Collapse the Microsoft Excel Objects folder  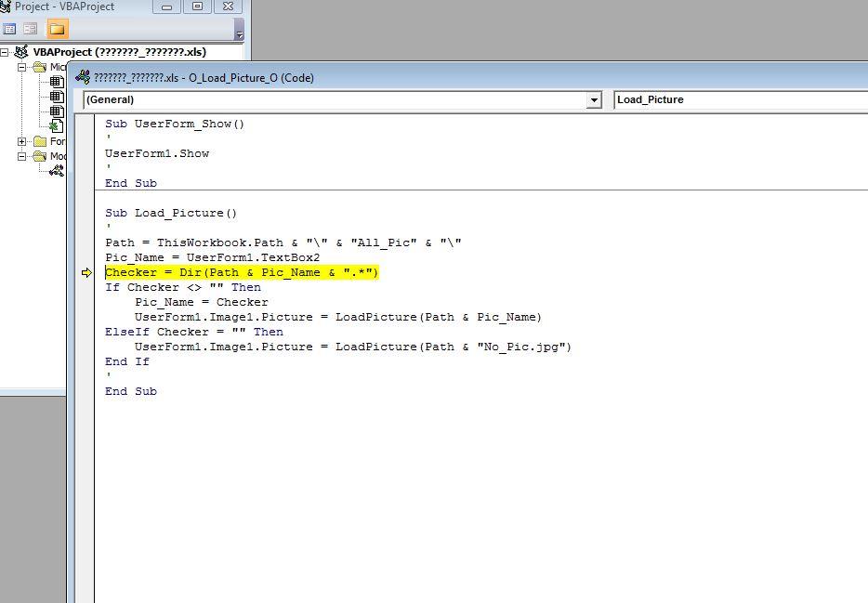[22, 68]
